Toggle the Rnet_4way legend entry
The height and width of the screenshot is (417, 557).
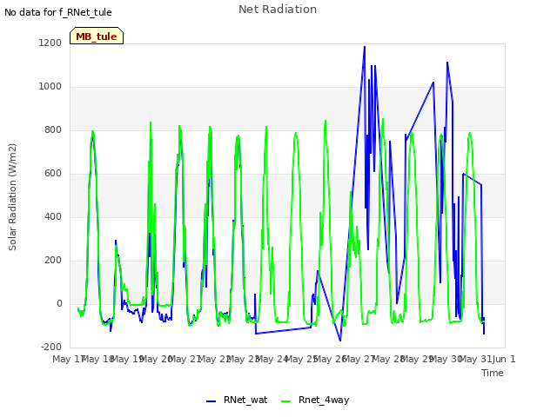point(315,400)
